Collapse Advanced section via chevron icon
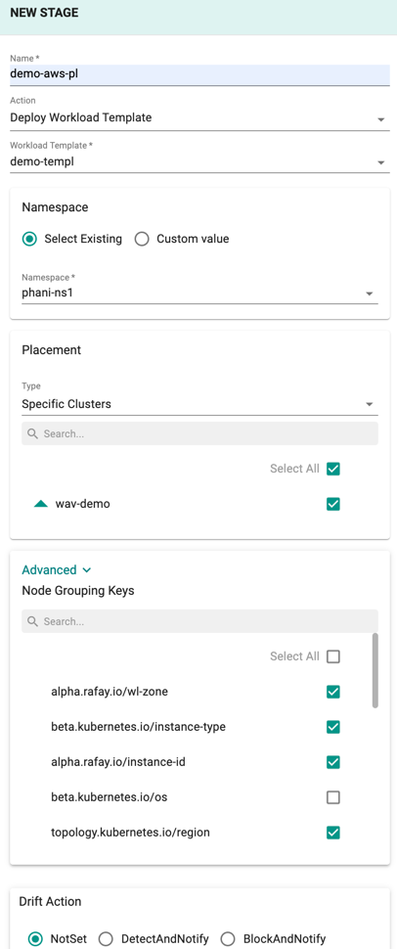397x949 pixels. [x=86, y=570]
